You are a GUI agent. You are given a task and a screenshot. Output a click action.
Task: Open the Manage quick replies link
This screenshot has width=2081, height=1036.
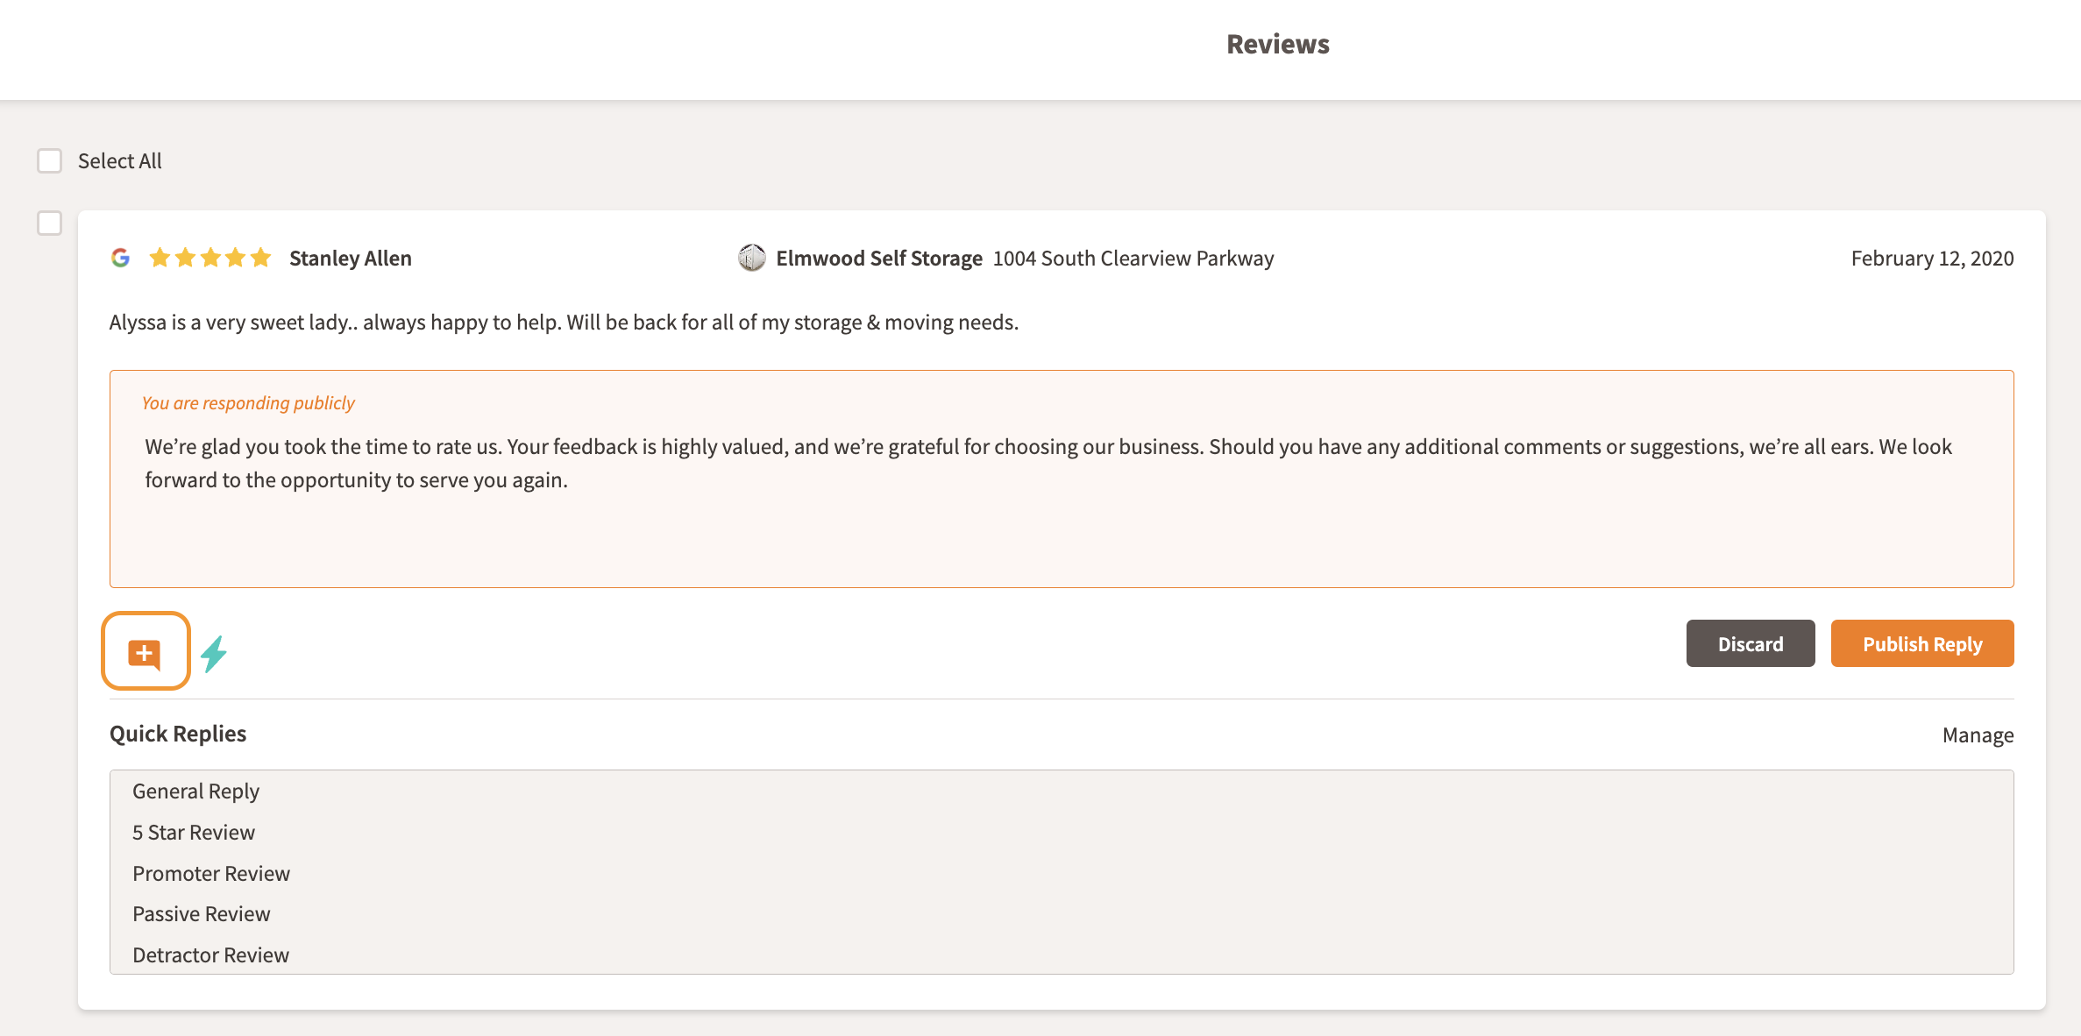1978,735
